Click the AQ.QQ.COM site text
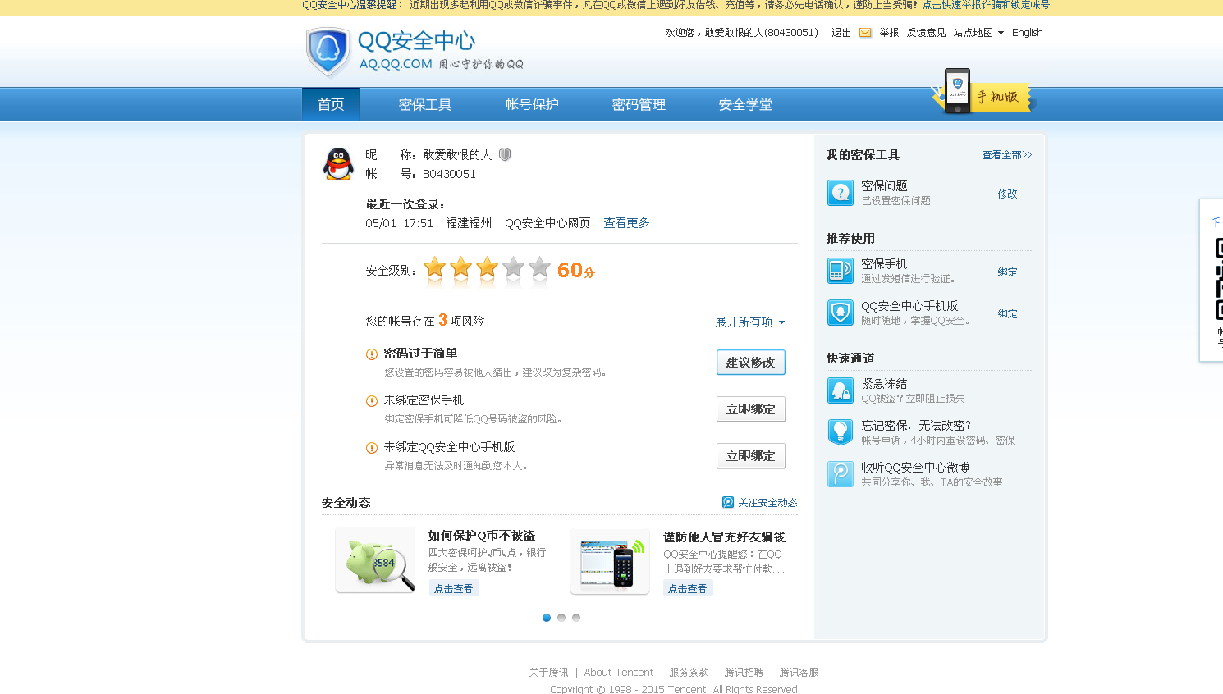The height and width of the screenshot is (694, 1223). click(x=396, y=64)
